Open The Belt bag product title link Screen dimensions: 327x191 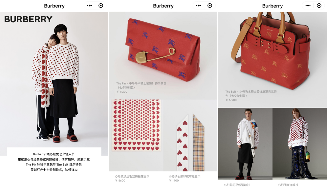[x=251, y=94]
